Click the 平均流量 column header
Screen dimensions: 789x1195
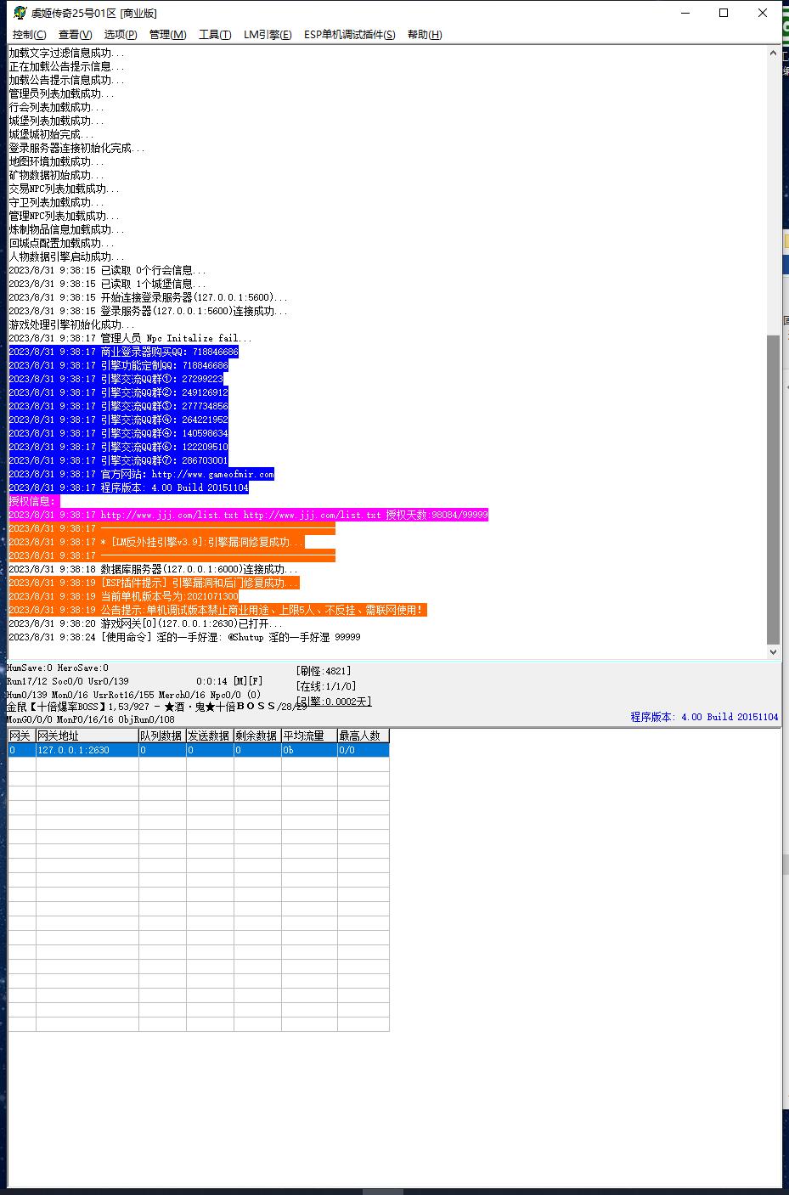pos(309,736)
